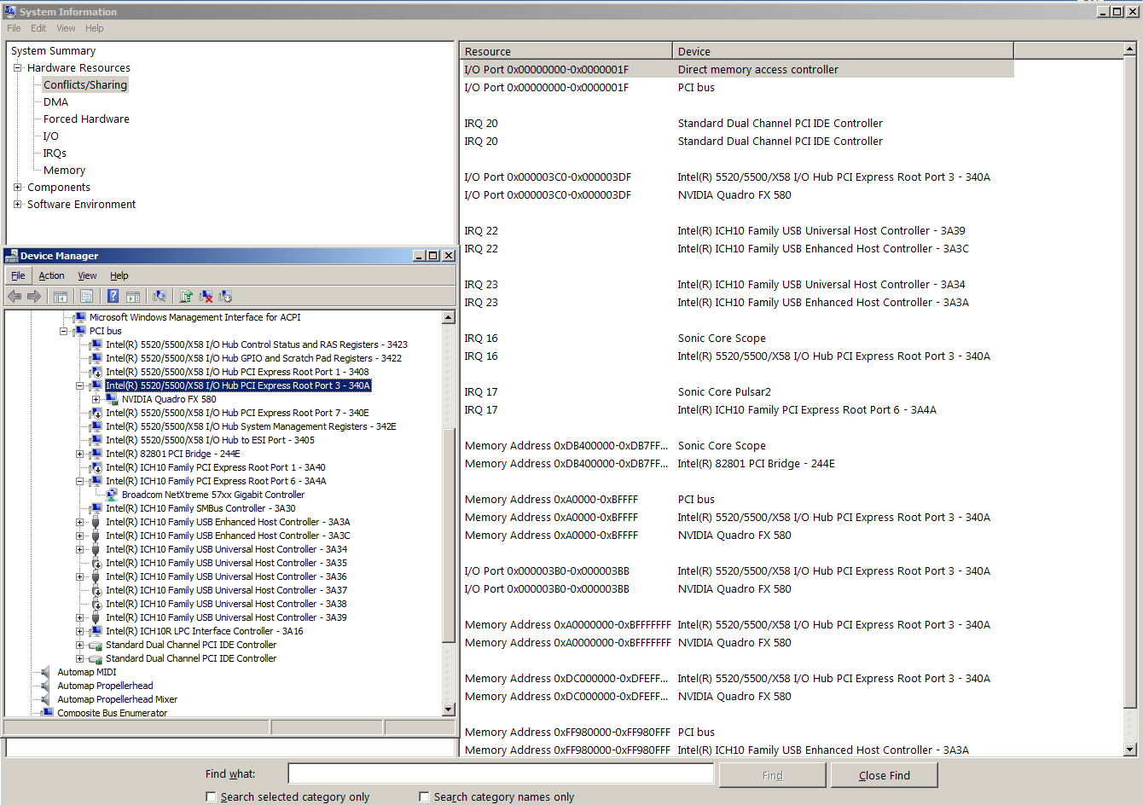Click the Device Manager title bar icon

click(x=11, y=255)
